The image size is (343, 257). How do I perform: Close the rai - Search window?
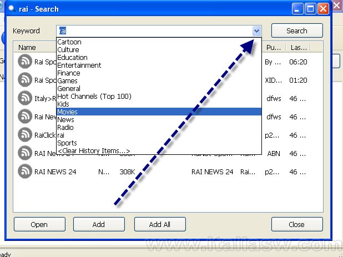pyautogui.click(x=324, y=9)
